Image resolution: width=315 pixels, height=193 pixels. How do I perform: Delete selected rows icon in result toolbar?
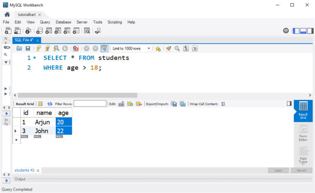[x=139, y=104]
